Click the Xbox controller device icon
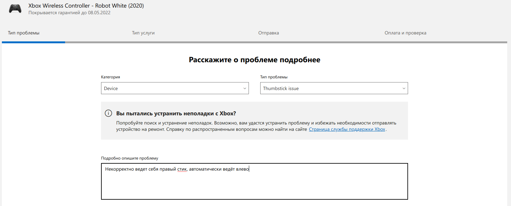The width and height of the screenshot is (511, 206). tap(15, 9)
